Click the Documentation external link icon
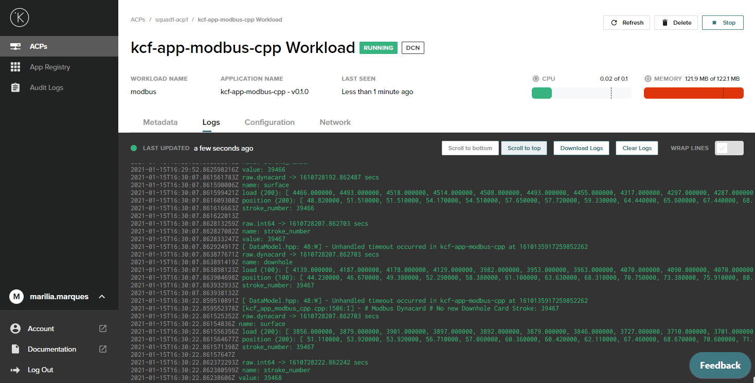The height and width of the screenshot is (383, 755). coord(103,349)
